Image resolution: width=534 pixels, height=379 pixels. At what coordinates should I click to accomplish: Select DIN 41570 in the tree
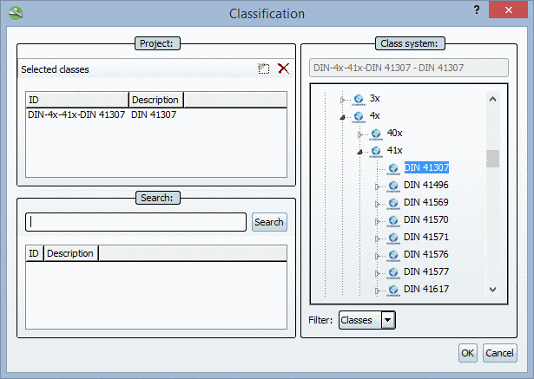[426, 219]
